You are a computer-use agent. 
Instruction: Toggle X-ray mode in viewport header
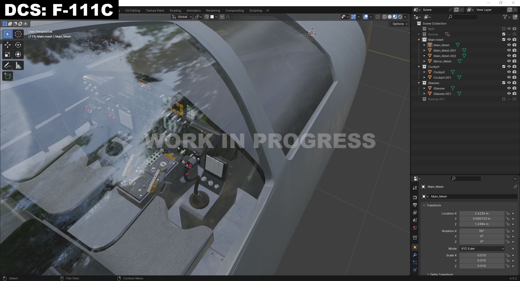click(378, 17)
